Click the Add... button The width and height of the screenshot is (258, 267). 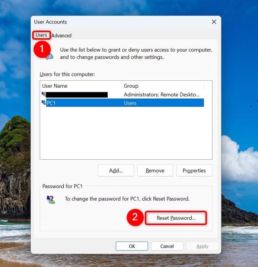click(116, 170)
